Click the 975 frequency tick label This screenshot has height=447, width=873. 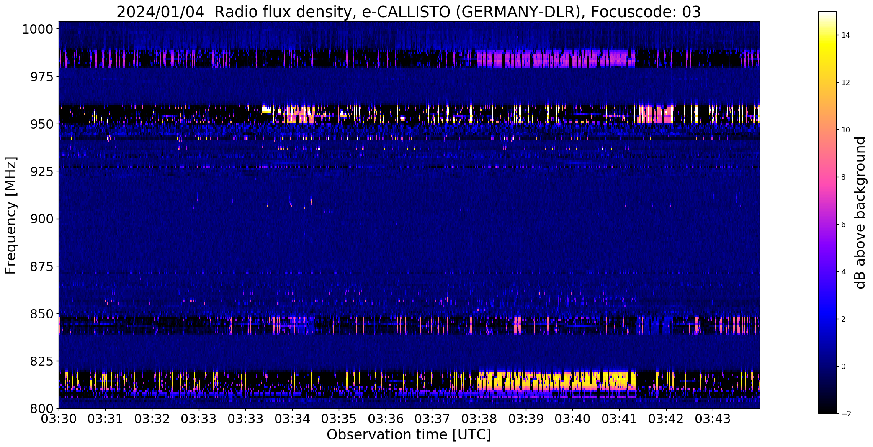coord(41,77)
